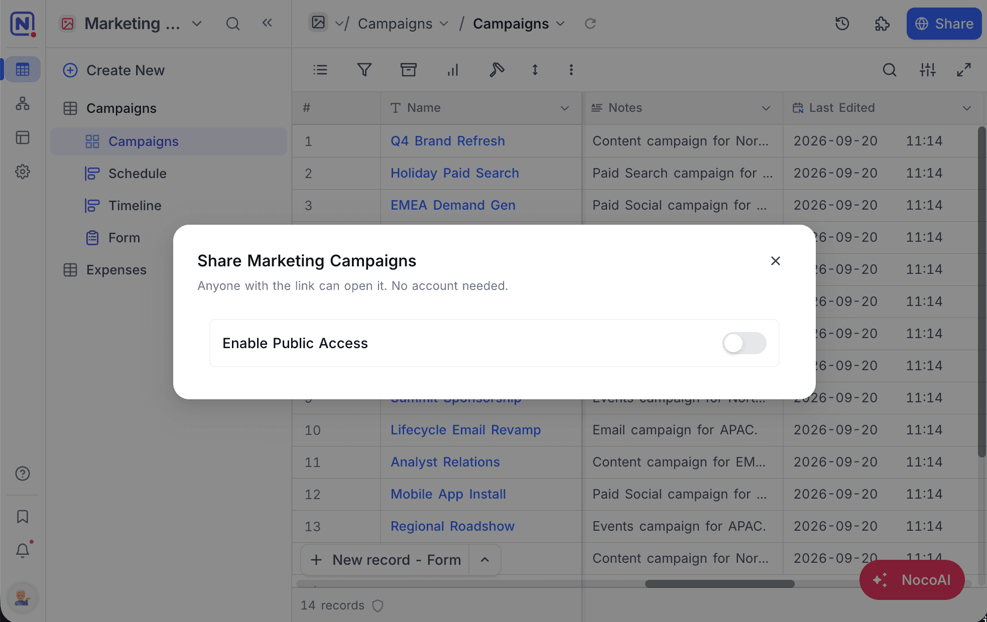Open the Notes column dropdown menu

tap(766, 108)
